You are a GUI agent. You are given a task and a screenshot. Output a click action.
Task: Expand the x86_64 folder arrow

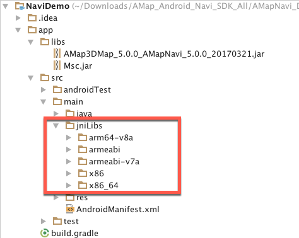tap(68, 185)
